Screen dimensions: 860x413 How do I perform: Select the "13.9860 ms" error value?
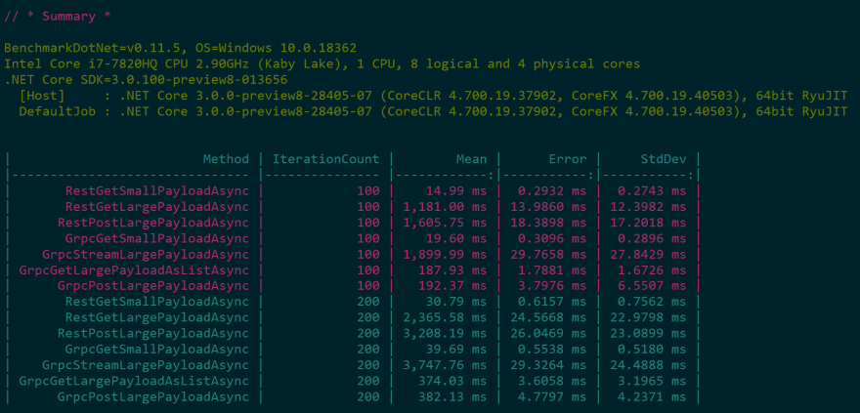pos(548,207)
